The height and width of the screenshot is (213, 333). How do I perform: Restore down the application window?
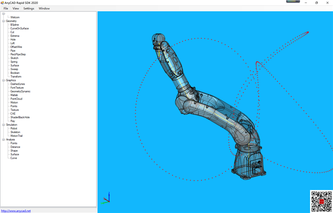[316, 3]
